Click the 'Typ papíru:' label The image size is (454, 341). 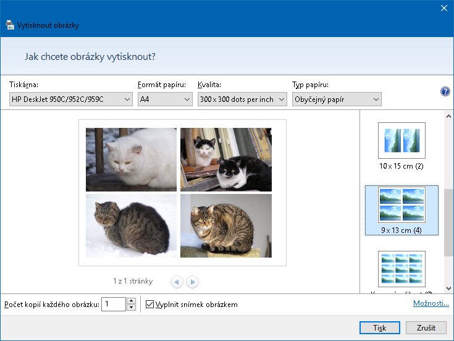click(310, 85)
